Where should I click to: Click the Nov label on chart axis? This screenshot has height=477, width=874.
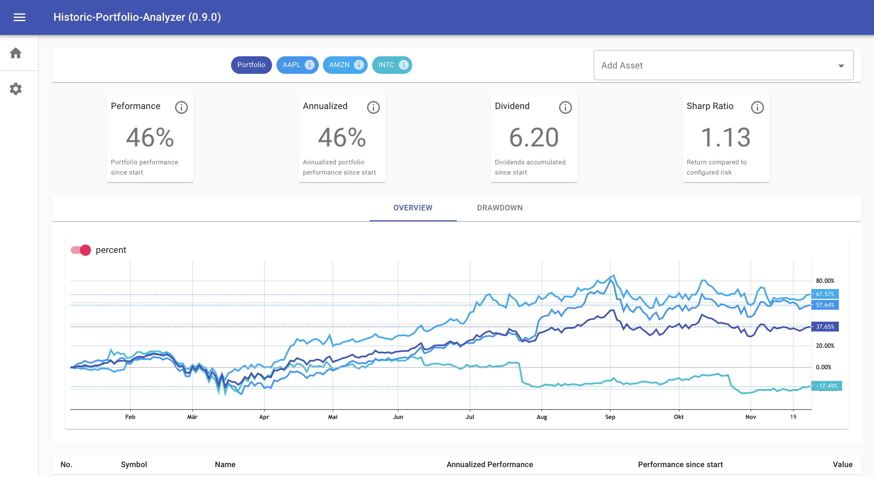coord(750,417)
